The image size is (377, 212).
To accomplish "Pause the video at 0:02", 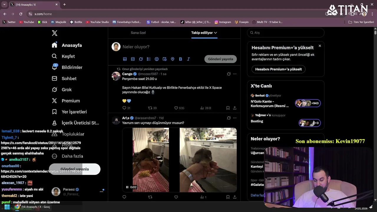I will pos(127,187).
